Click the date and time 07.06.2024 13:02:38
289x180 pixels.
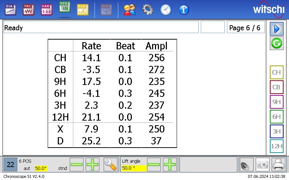267,176
